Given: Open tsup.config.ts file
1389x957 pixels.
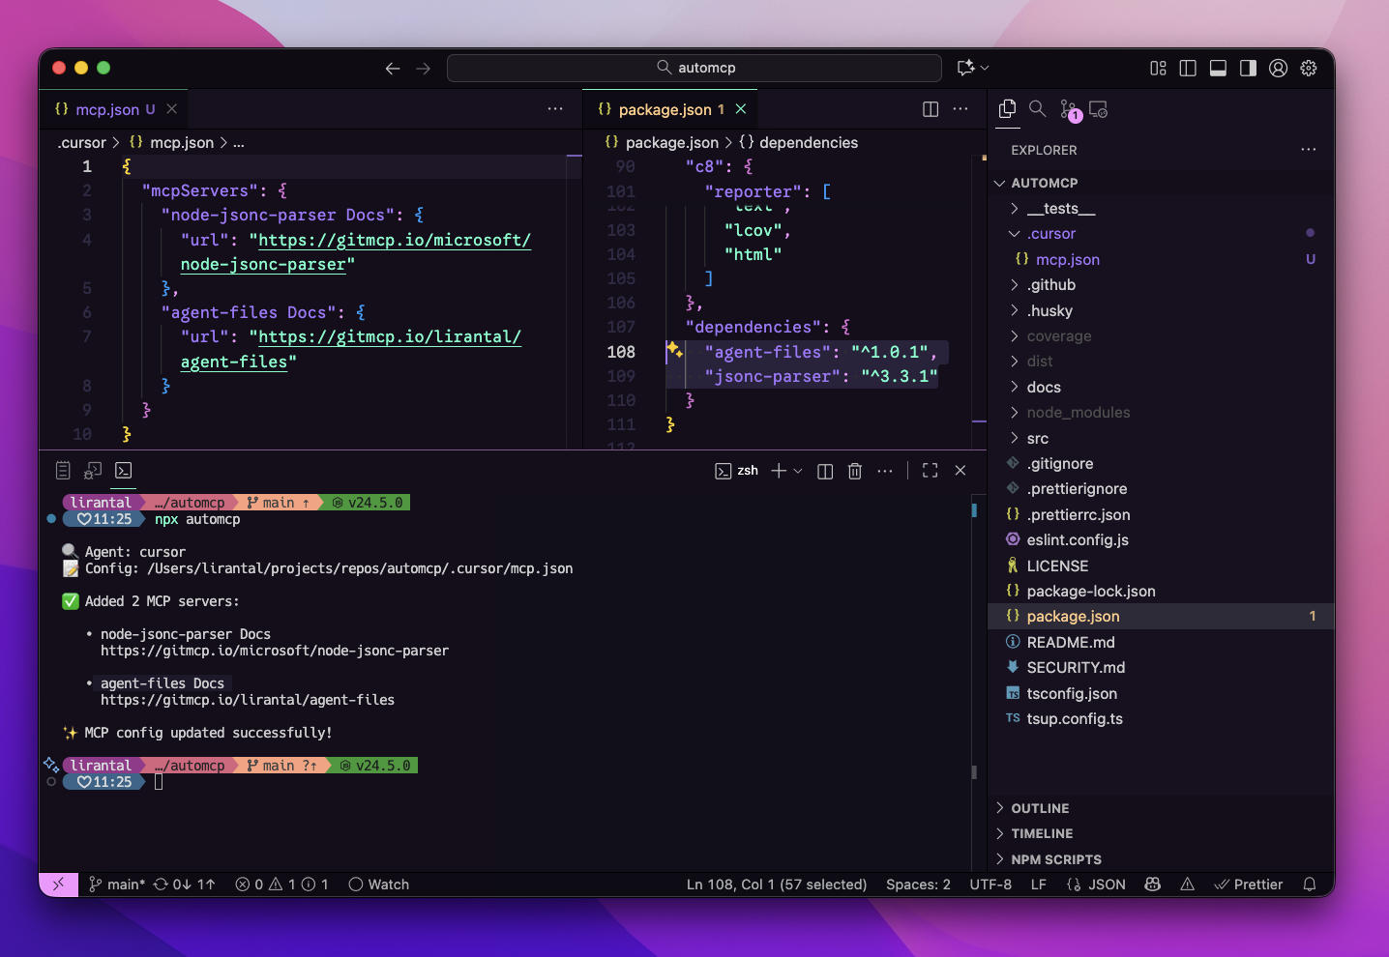Looking at the screenshot, I should pyautogui.click(x=1075, y=719).
